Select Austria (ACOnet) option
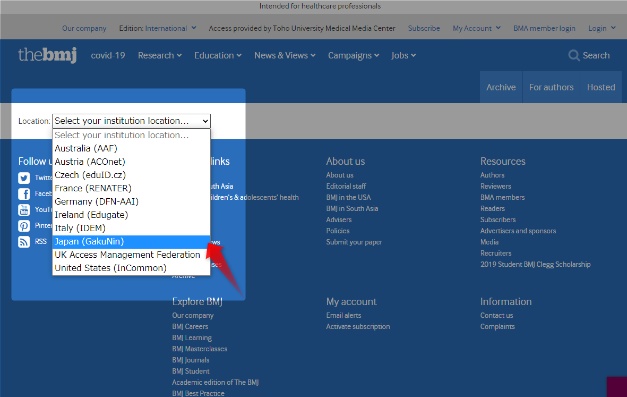 coord(131,162)
